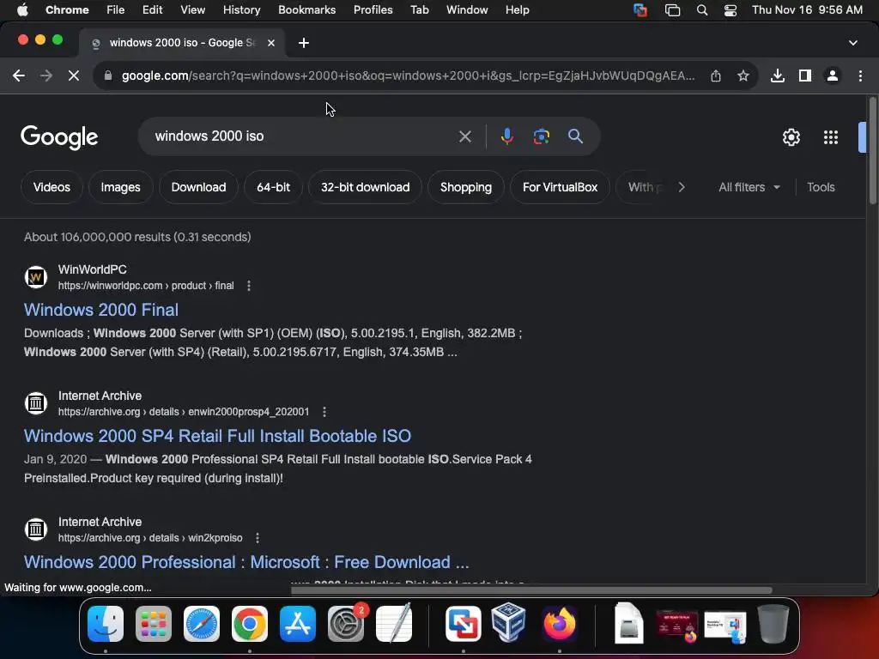Click the vertical page scrollbar
The width and height of the screenshot is (879, 659).
coord(873,151)
